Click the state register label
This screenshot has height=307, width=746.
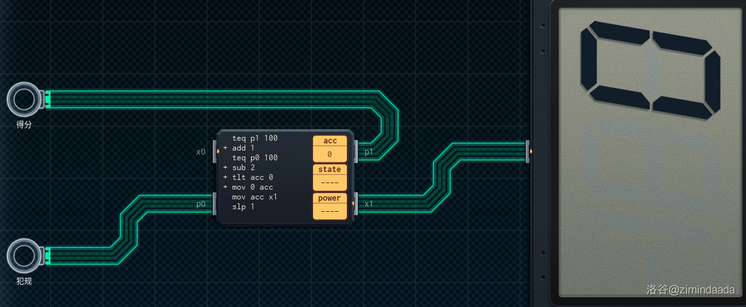point(330,169)
